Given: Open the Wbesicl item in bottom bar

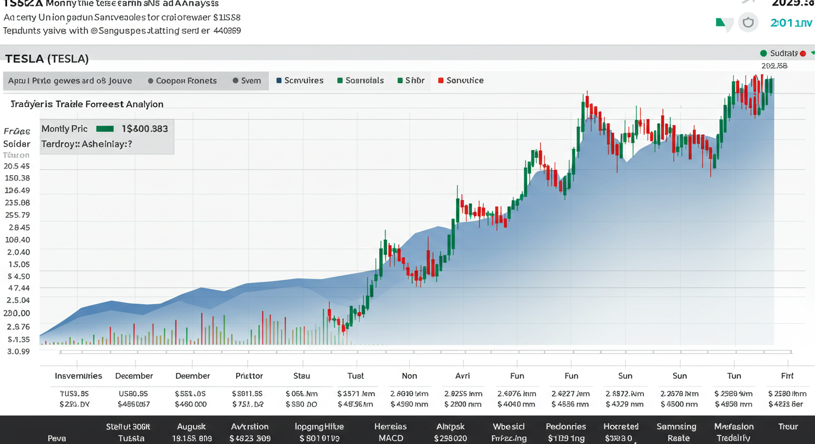Looking at the screenshot, I should [x=509, y=427].
